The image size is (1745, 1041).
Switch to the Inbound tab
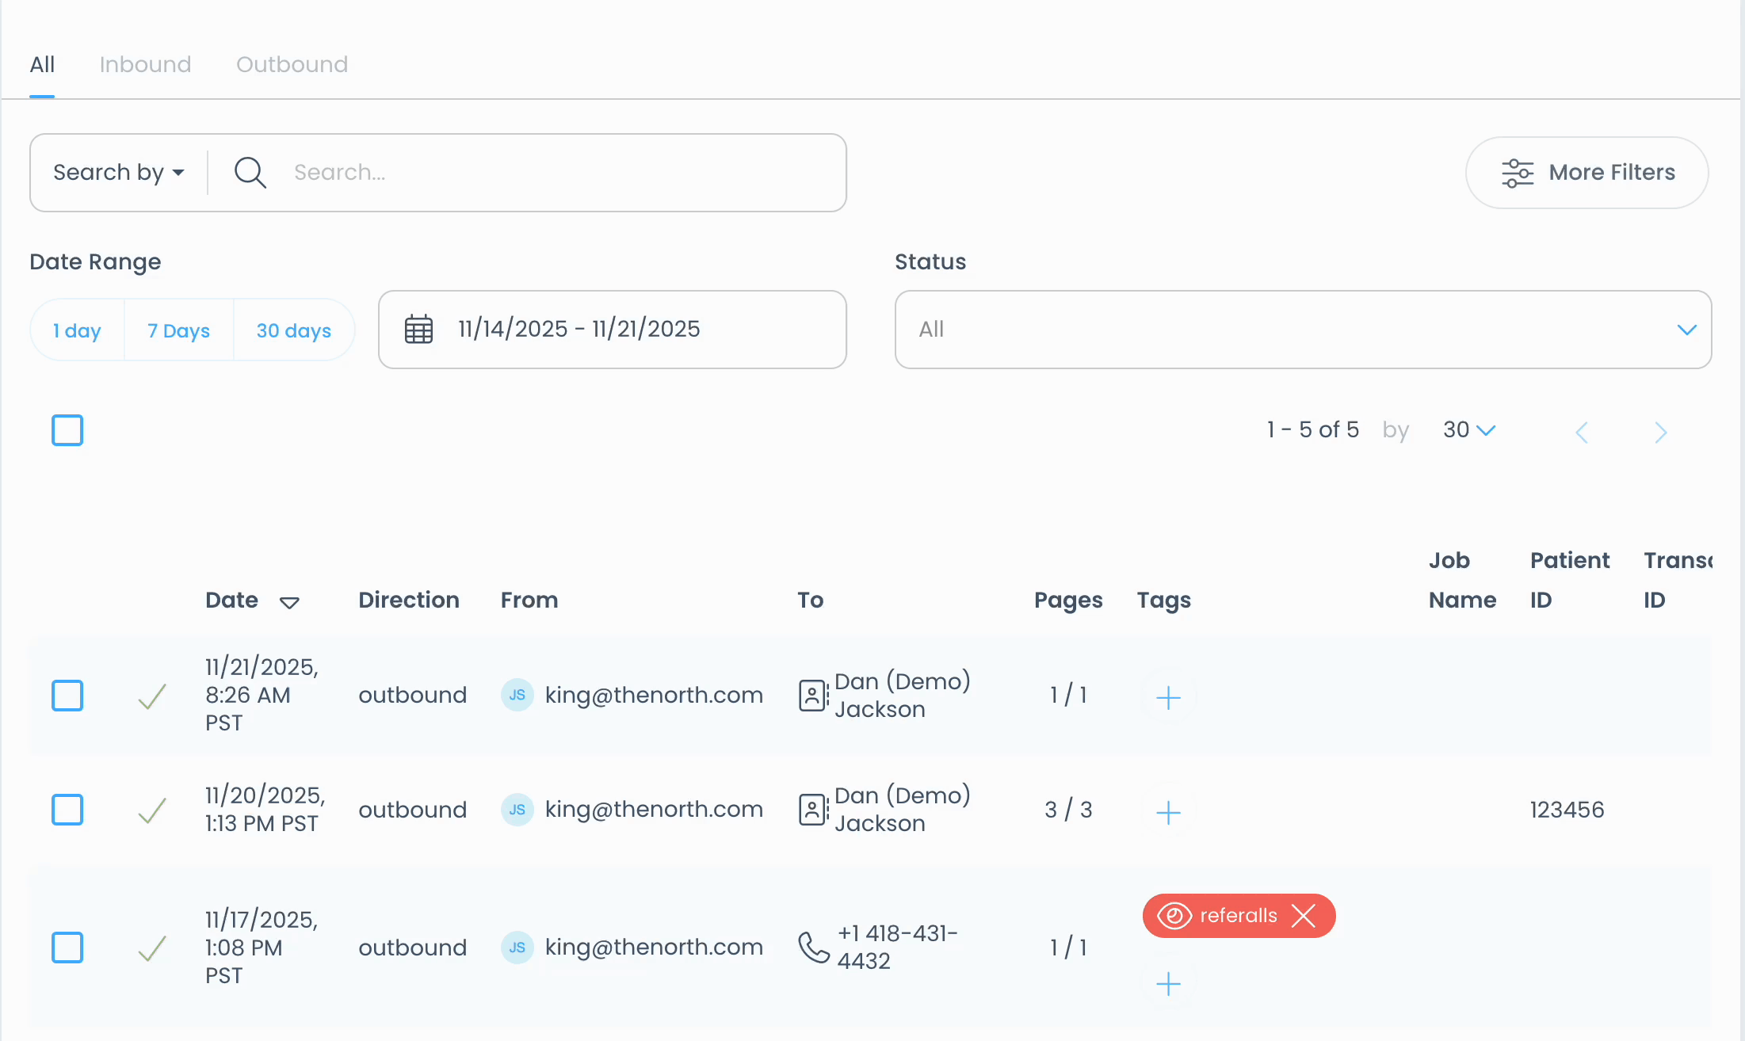(x=145, y=64)
